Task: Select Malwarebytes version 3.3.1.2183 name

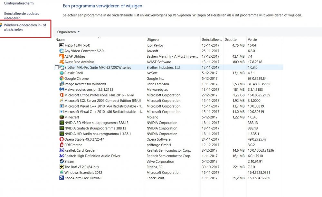Action: (89, 89)
